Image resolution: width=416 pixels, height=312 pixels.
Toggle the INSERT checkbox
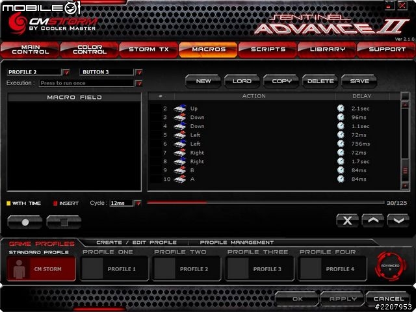point(55,203)
